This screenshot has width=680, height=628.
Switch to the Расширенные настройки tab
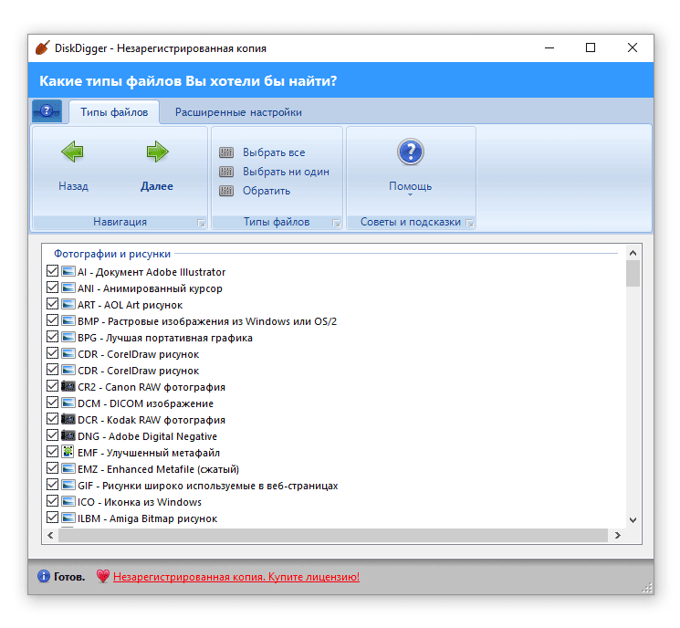pyautogui.click(x=238, y=112)
